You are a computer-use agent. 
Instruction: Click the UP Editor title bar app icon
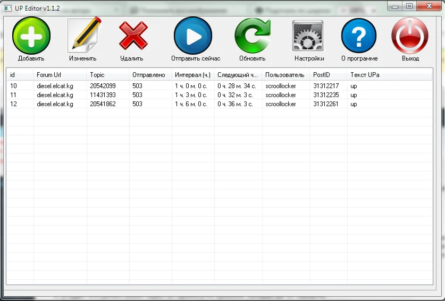point(7,8)
